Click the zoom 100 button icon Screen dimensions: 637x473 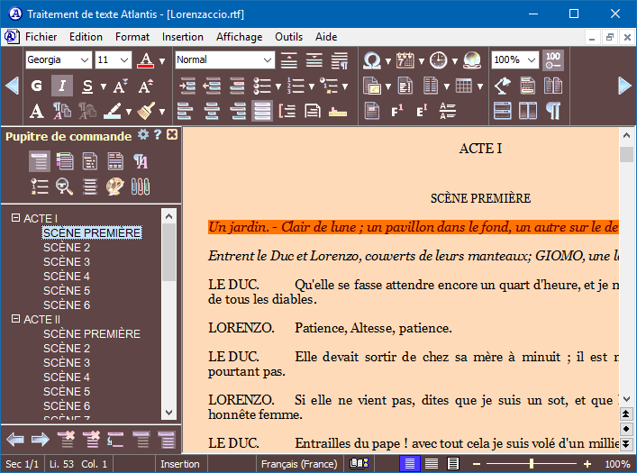pyautogui.click(x=553, y=60)
